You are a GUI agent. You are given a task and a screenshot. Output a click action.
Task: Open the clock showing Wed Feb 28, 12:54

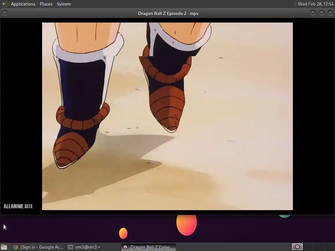click(x=316, y=4)
